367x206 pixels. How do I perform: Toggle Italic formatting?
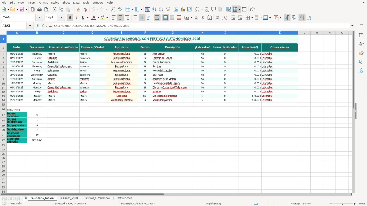click(x=77, y=18)
